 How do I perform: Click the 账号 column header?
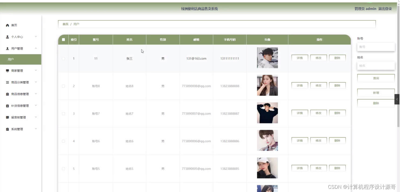(96, 40)
